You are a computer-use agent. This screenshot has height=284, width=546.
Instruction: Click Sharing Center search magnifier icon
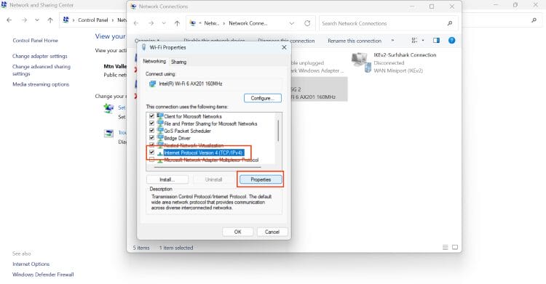tap(534, 20)
